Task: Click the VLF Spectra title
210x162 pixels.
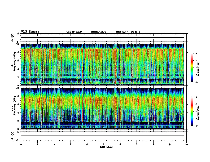Action: click(30, 32)
